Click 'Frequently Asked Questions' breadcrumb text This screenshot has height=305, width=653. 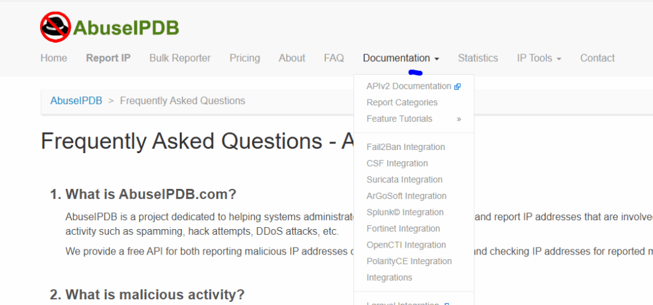(x=182, y=100)
